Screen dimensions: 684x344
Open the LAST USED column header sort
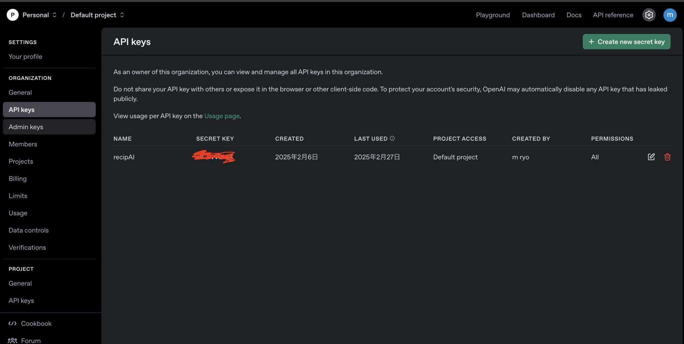click(x=371, y=138)
